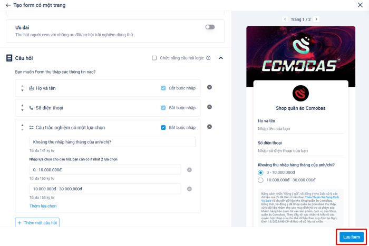Viewport: 369px width, 246px height.
Task: Select 10.000.000đ - 30.000.000đ radio in preview
Action: (x=260, y=180)
